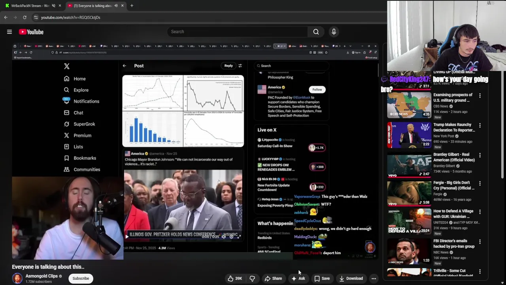506x285 pixels.
Task: Click Bookmarks in the video's X sidebar
Action: (80, 158)
